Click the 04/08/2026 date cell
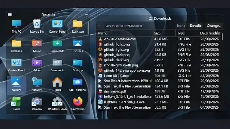Image resolution: width=230 pixels, height=129 pixels. (x=210, y=107)
